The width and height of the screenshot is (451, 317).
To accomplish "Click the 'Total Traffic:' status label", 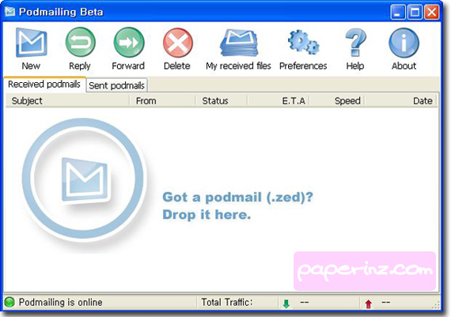I will (227, 302).
